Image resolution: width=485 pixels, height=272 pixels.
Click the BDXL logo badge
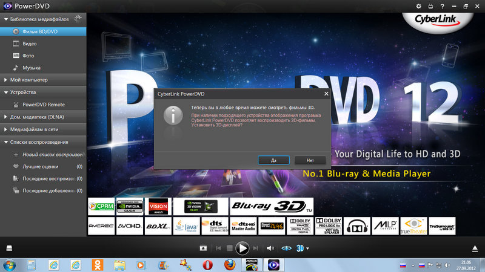pos(158,226)
